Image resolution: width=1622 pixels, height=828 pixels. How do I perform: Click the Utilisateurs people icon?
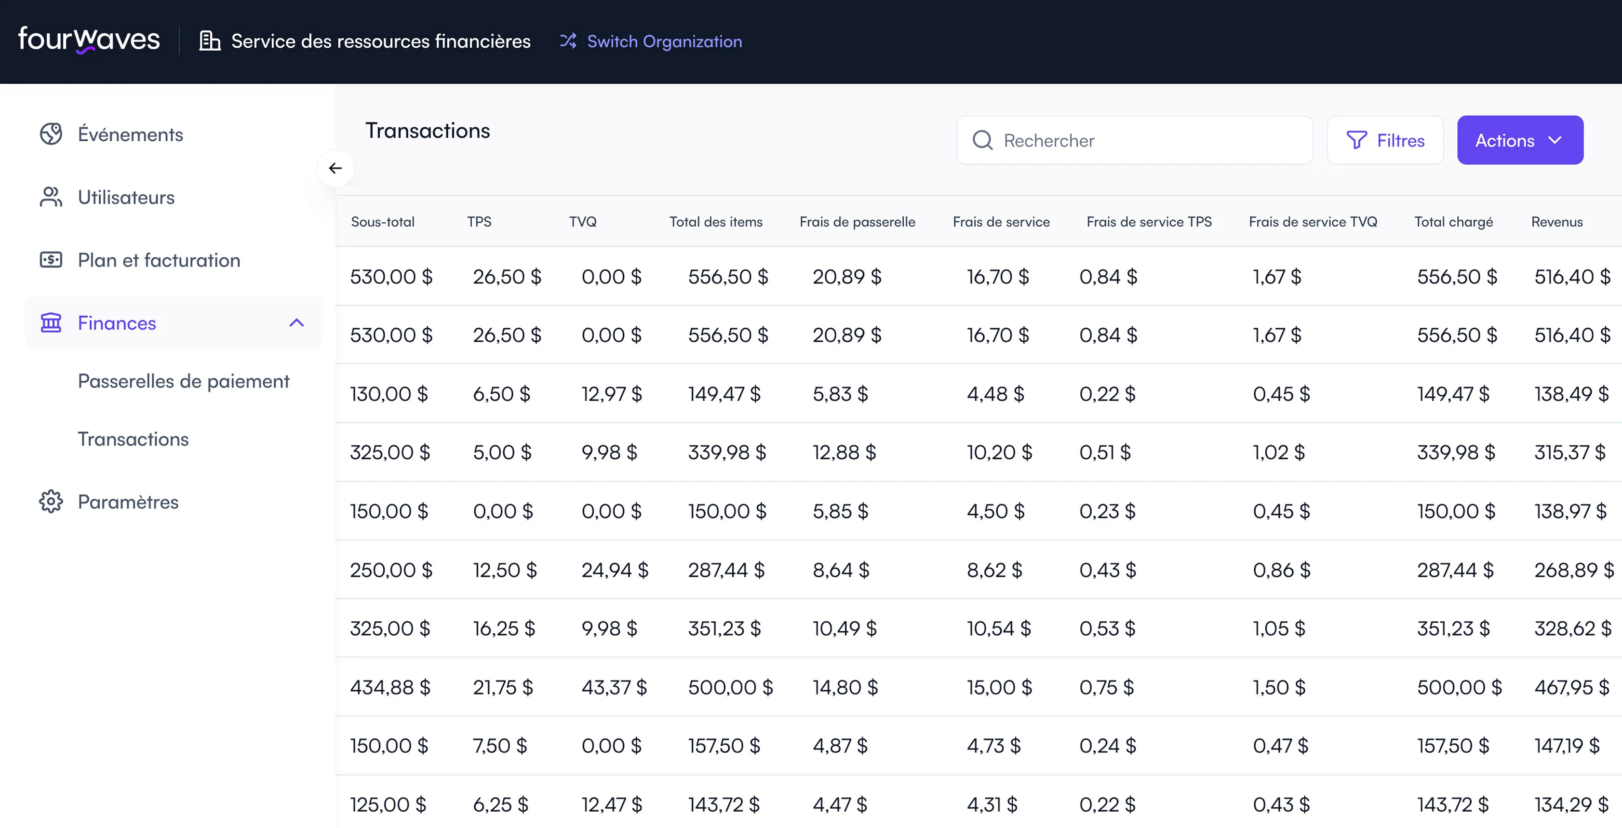tap(51, 197)
